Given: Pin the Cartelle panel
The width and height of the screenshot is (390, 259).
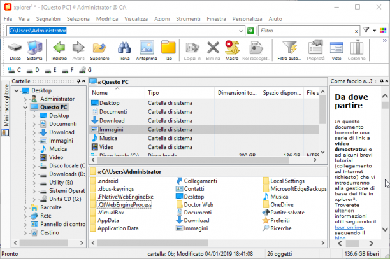Looking at the screenshot, I should point(78,81).
